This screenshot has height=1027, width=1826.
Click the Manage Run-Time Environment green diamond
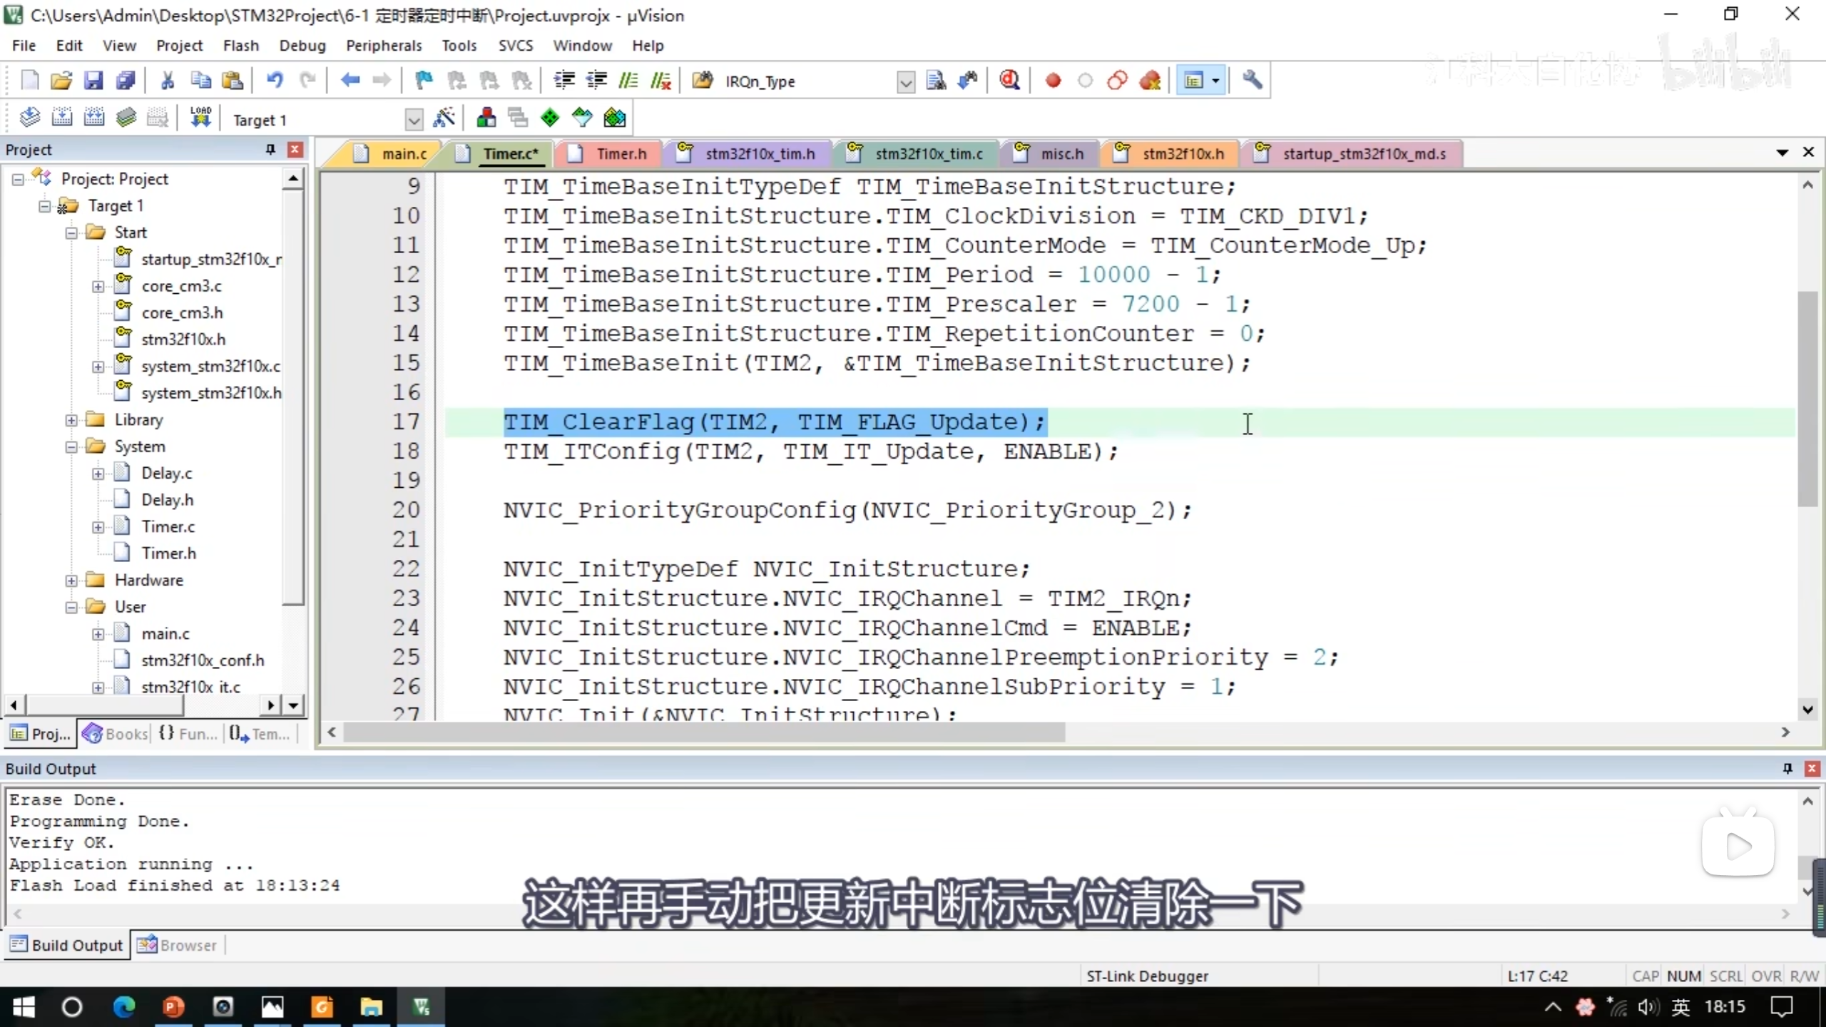(x=550, y=118)
